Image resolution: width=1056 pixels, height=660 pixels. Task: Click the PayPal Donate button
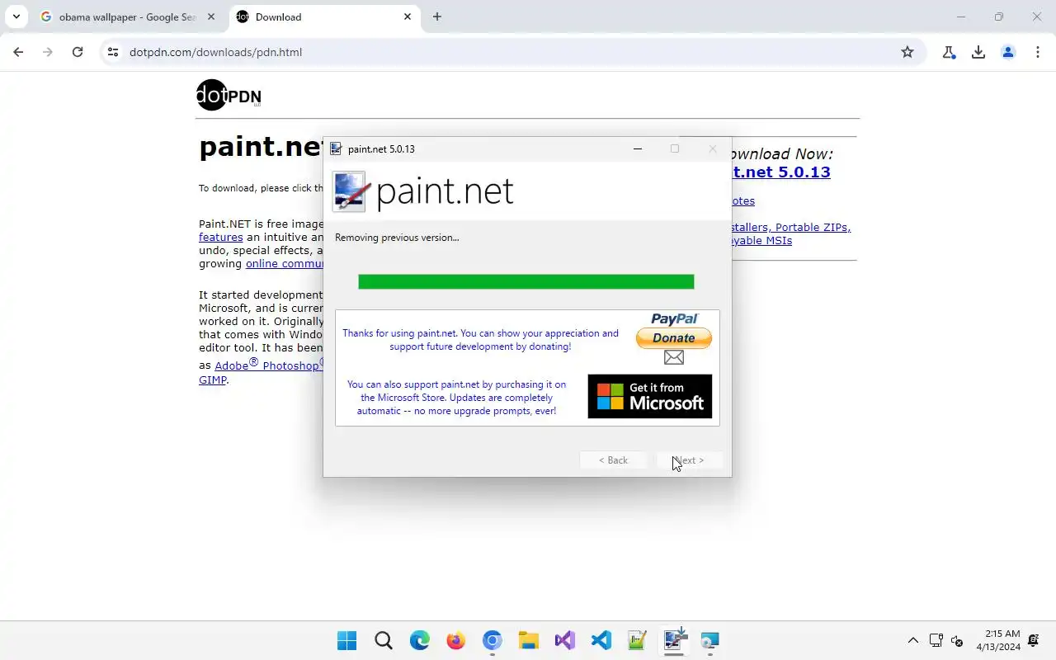(x=673, y=337)
